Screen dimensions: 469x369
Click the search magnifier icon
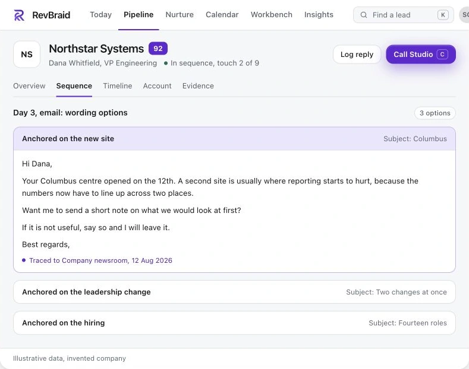[x=363, y=15]
